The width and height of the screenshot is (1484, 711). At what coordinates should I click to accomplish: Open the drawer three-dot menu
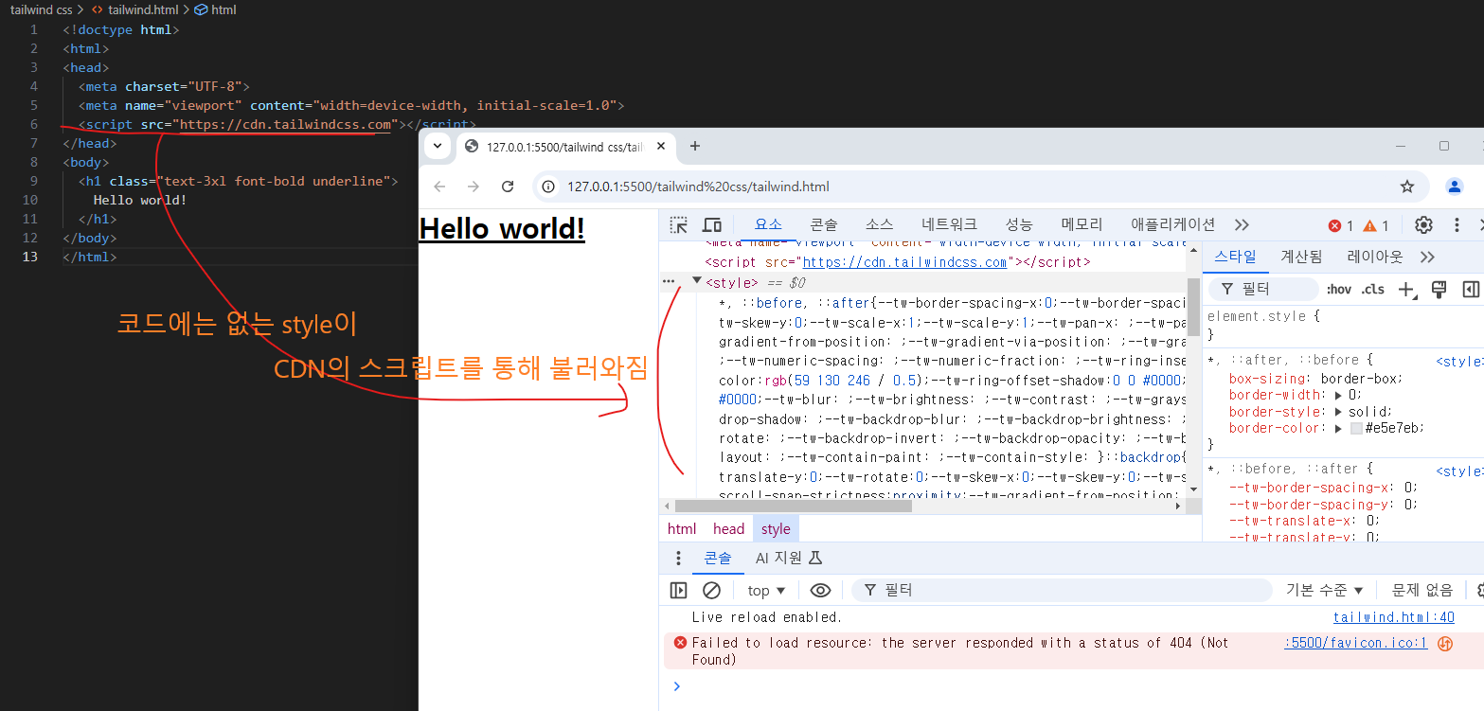(x=677, y=559)
